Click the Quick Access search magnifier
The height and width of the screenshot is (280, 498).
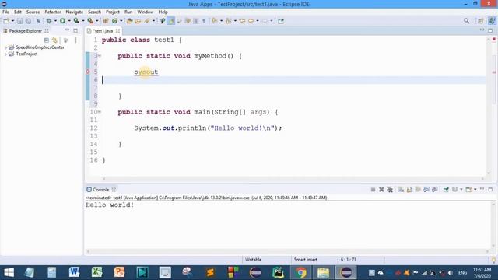(x=467, y=21)
